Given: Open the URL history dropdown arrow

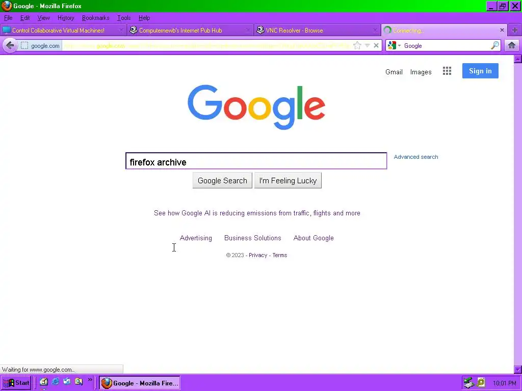Looking at the screenshot, I should point(367,45).
